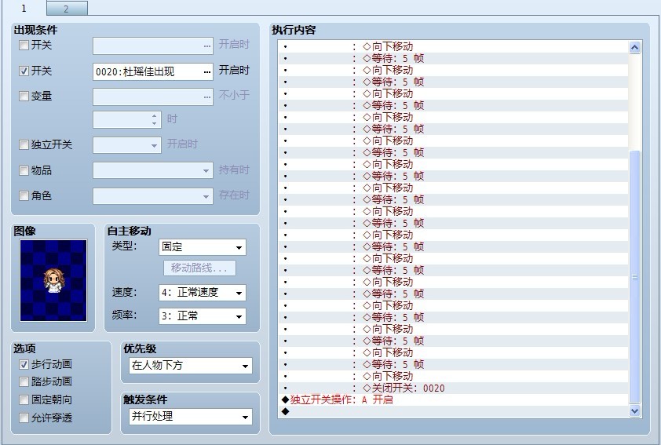
Task: Open switch picker for 0020:杜瑶佳出现 field
Action: coord(206,71)
